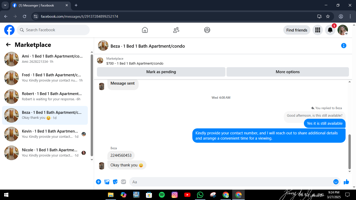
Task: Click the Facebook logo icon
Action: click(9, 30)
